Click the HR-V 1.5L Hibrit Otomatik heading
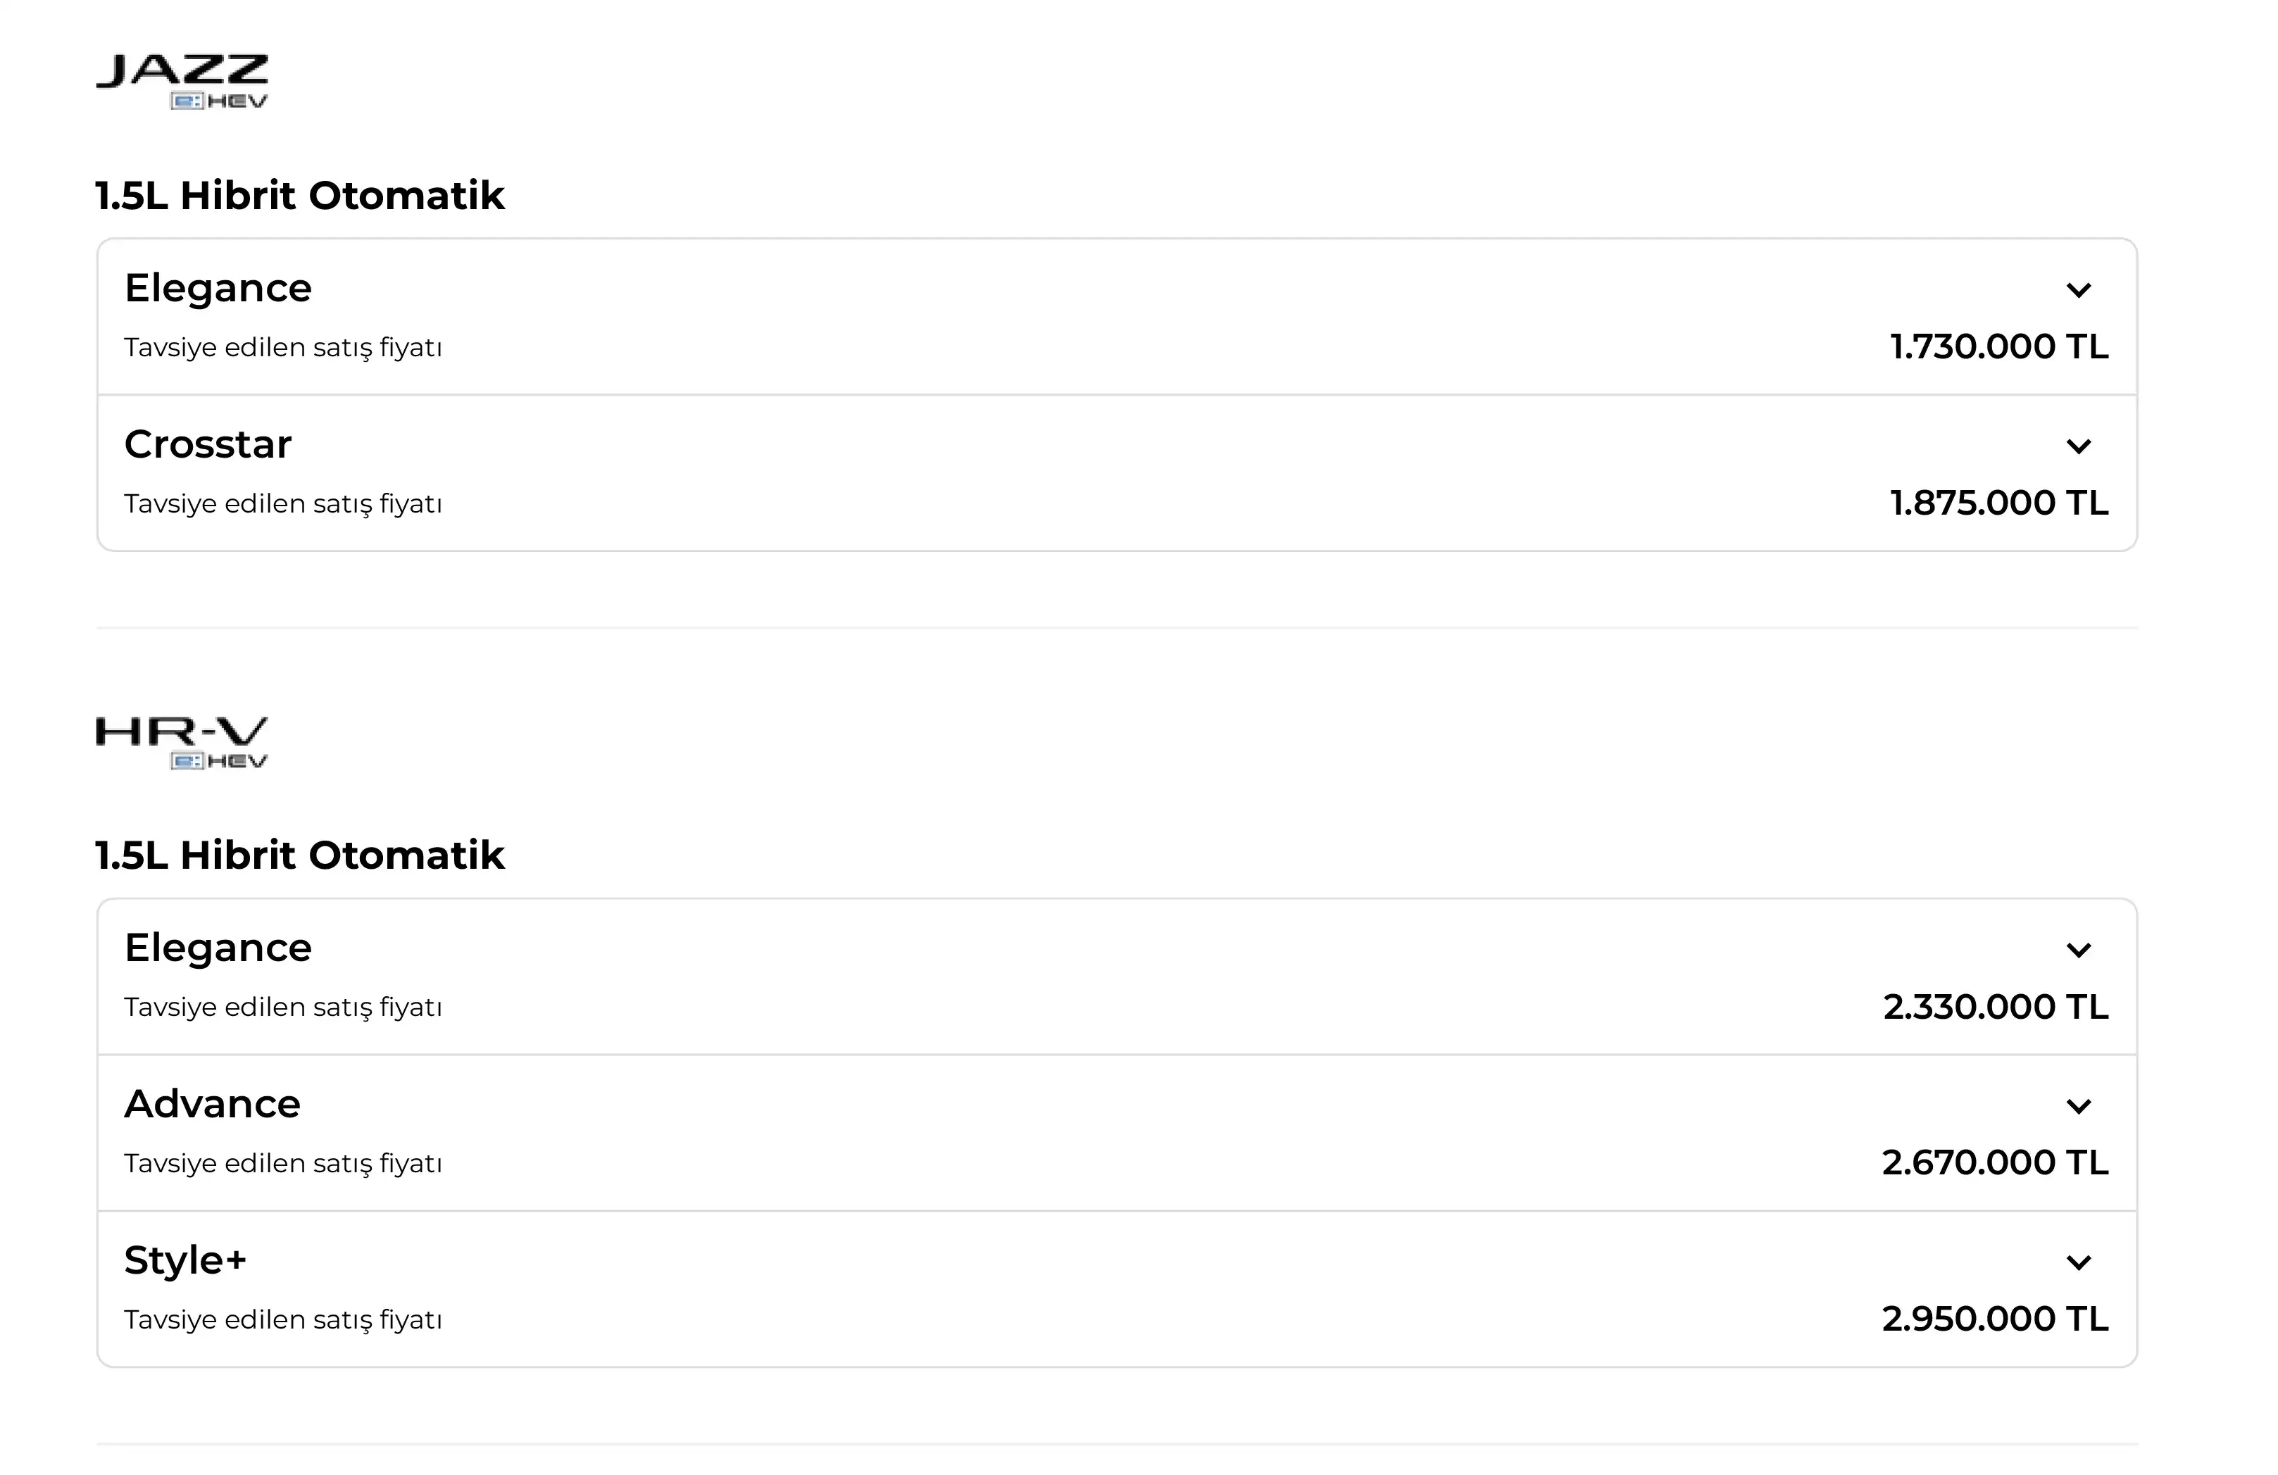The image size is (2278, 1475). click(299, 855)
